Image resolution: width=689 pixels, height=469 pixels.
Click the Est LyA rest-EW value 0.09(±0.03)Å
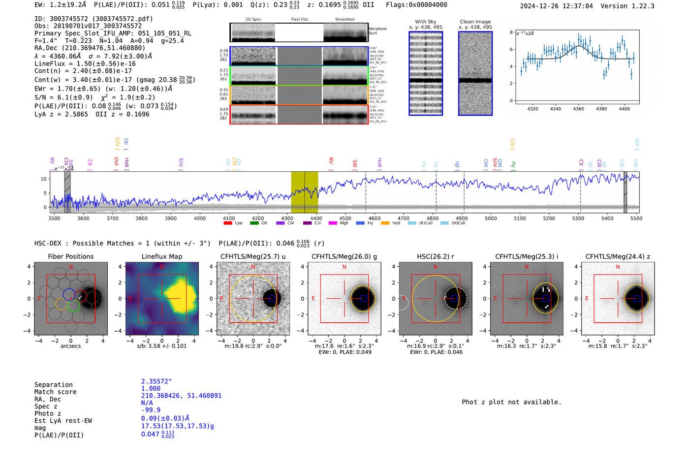coord(165,418)
